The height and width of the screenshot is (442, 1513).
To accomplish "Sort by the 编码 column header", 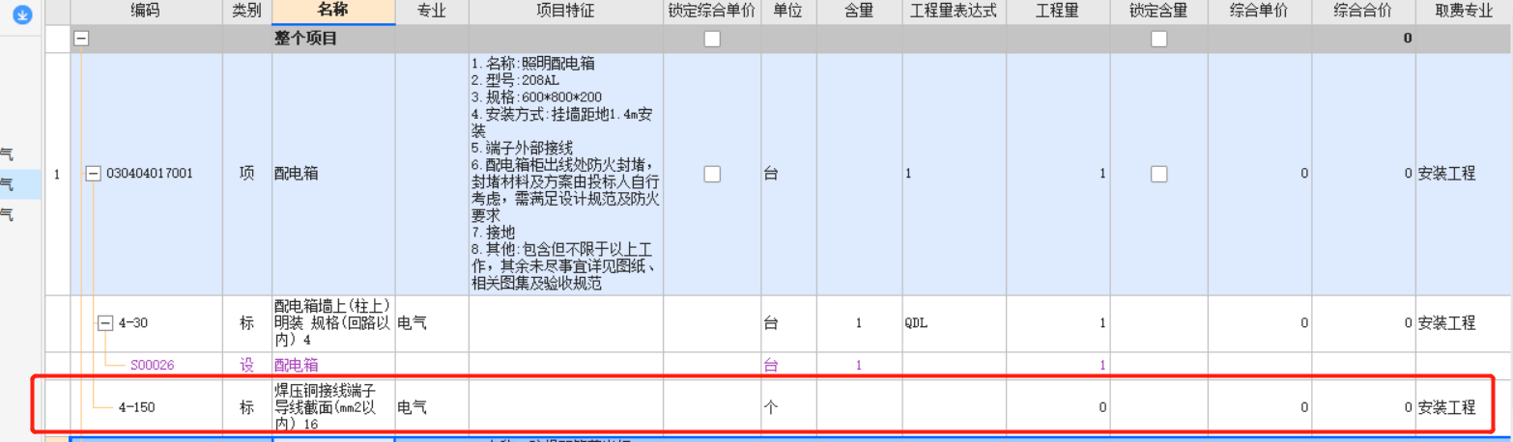I will click(147, 12).
